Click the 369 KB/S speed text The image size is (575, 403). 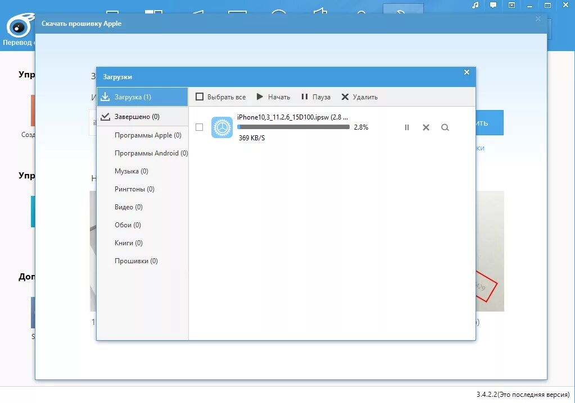click(x=252, y=138)
